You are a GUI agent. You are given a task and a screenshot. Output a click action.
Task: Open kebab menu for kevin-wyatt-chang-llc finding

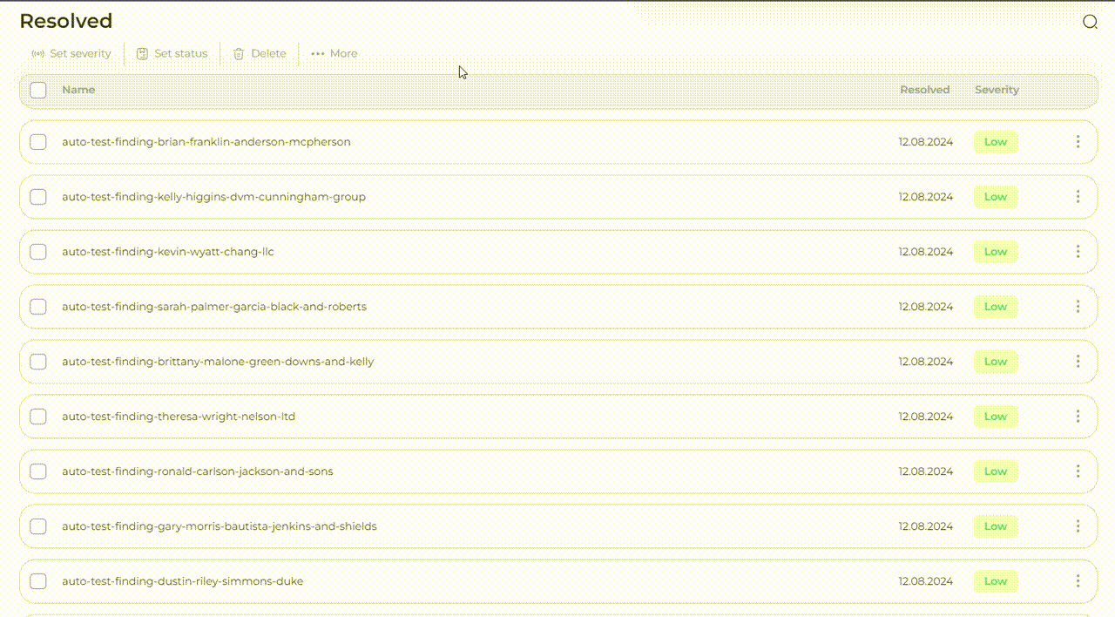(x=1078, y=252)
